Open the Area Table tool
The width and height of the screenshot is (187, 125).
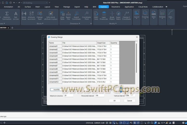[x=62, y=16]
